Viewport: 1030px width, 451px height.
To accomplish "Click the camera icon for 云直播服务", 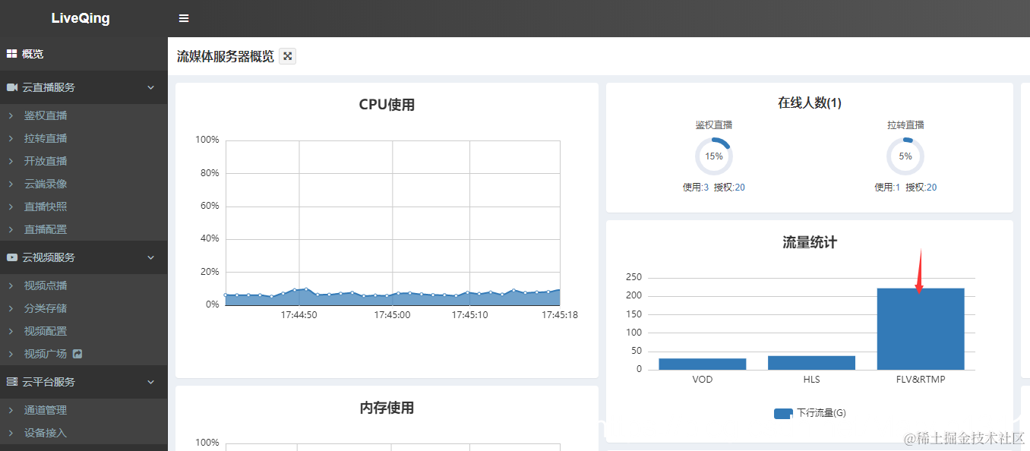I will pos(12,87).
